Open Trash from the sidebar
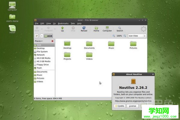The image size is (180, 120). click(x=44, y=68)
